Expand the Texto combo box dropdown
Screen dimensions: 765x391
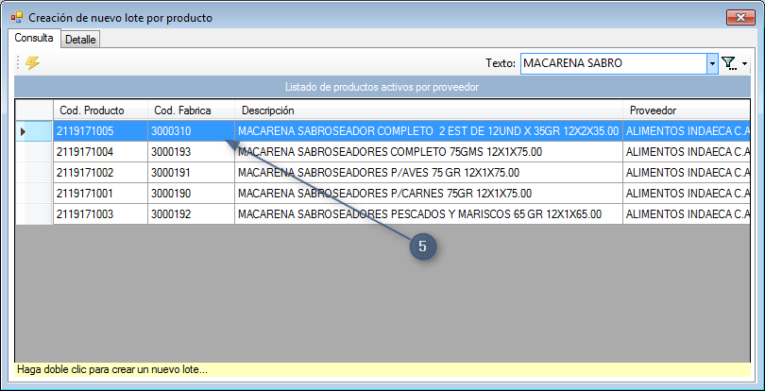tap(712, 63)
